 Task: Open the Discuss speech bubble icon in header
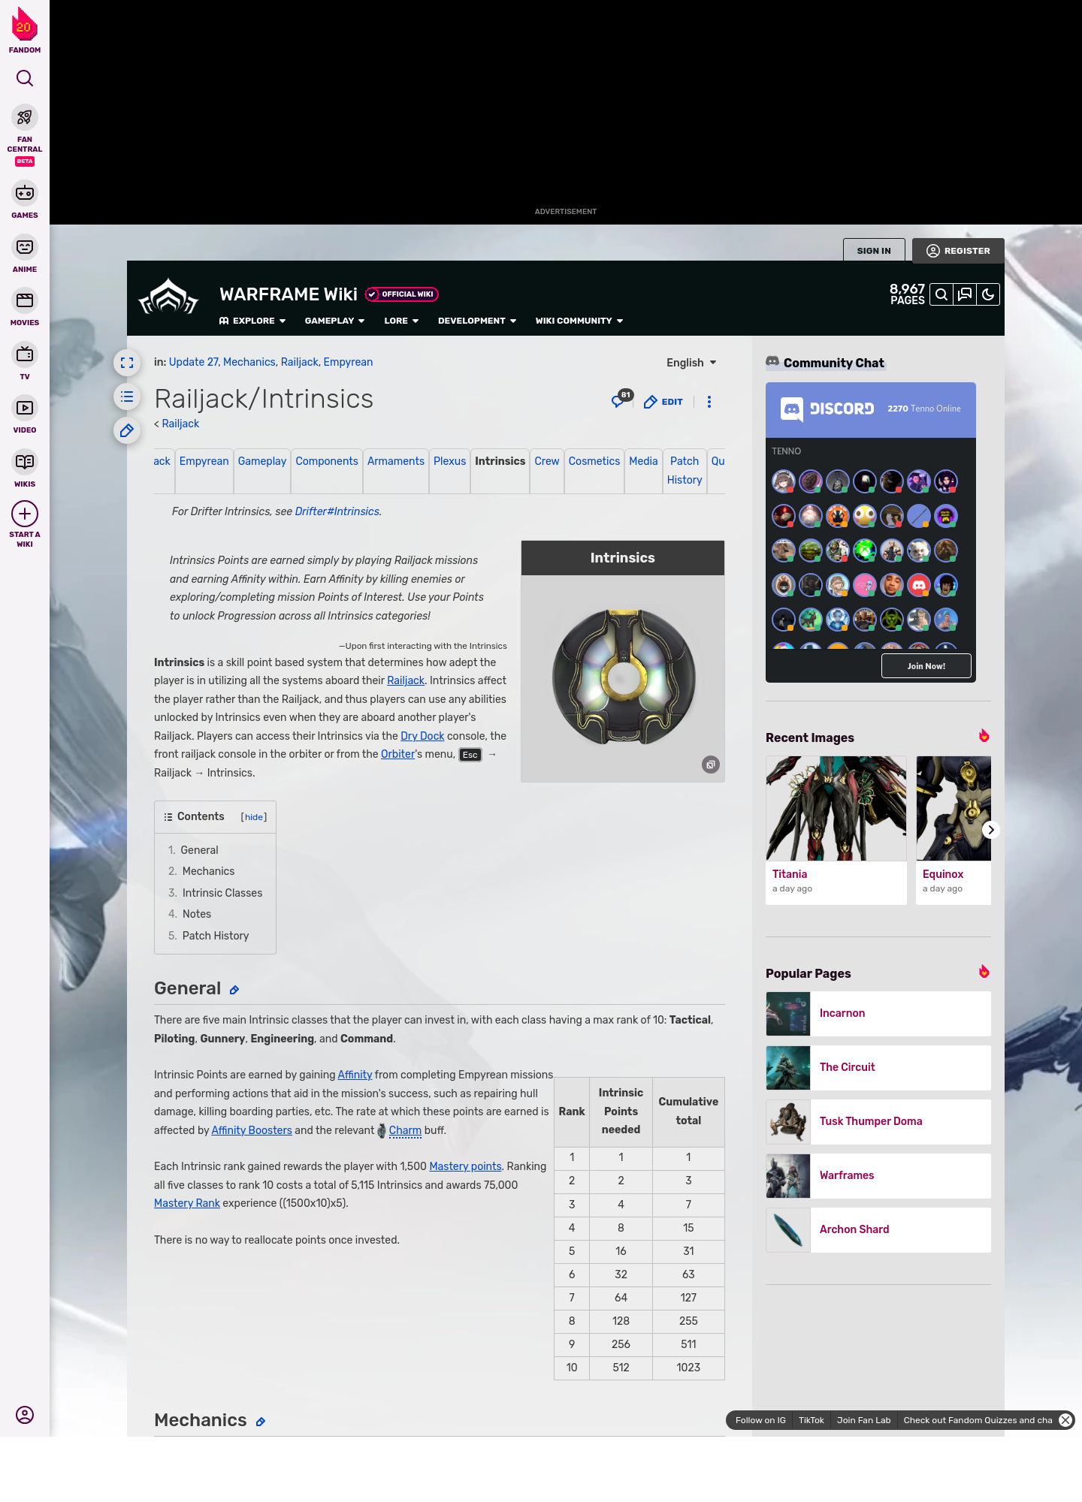coord(965,294)
